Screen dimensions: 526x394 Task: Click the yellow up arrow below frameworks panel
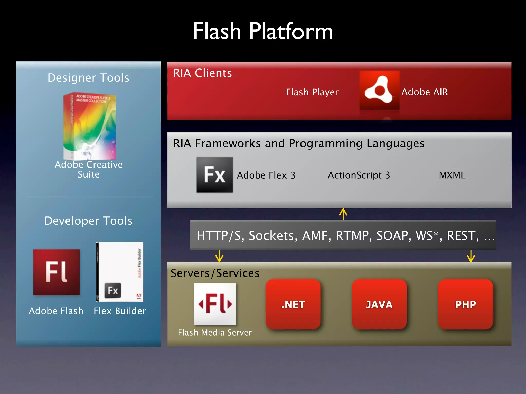(x=343, y=214)
